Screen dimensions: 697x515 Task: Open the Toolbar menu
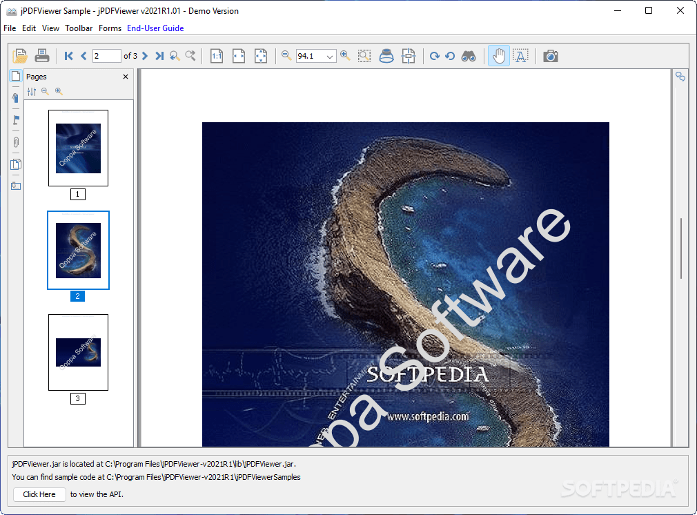click(x=79, y=28)
